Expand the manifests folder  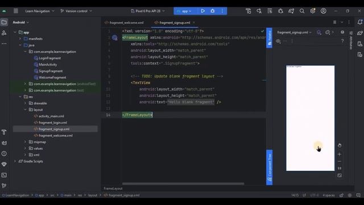click(x=20, y=39)
